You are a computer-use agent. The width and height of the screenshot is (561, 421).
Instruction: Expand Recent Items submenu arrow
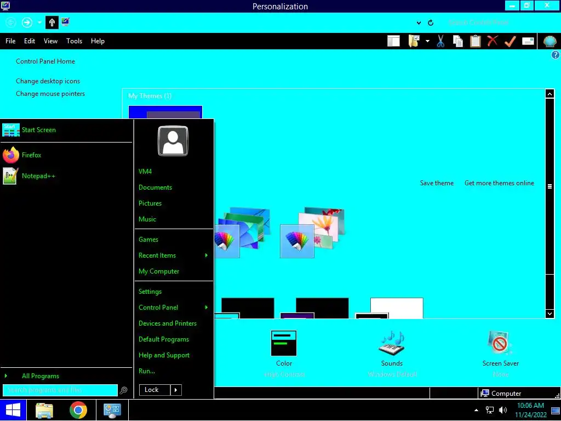point(207,255)
